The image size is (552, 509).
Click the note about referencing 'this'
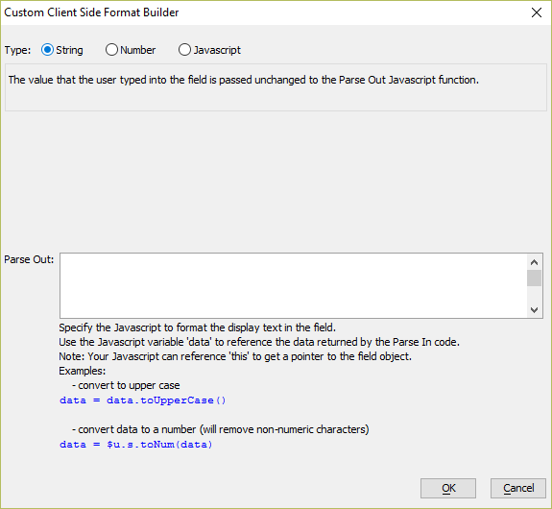(235, 356)
